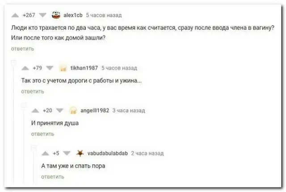Collapse the reply thread under alex1cb's comment
This screenshot has height=192, width=286.
(14, 63)
